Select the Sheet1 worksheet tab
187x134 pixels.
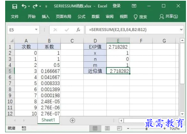(x=48, y=120)
